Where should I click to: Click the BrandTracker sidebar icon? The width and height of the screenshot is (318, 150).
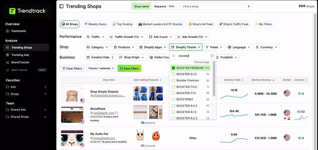tap(7, 62)
